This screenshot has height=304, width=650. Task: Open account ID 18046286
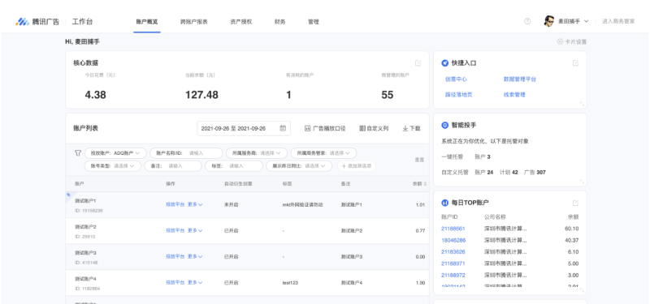[x=453, y=240]
